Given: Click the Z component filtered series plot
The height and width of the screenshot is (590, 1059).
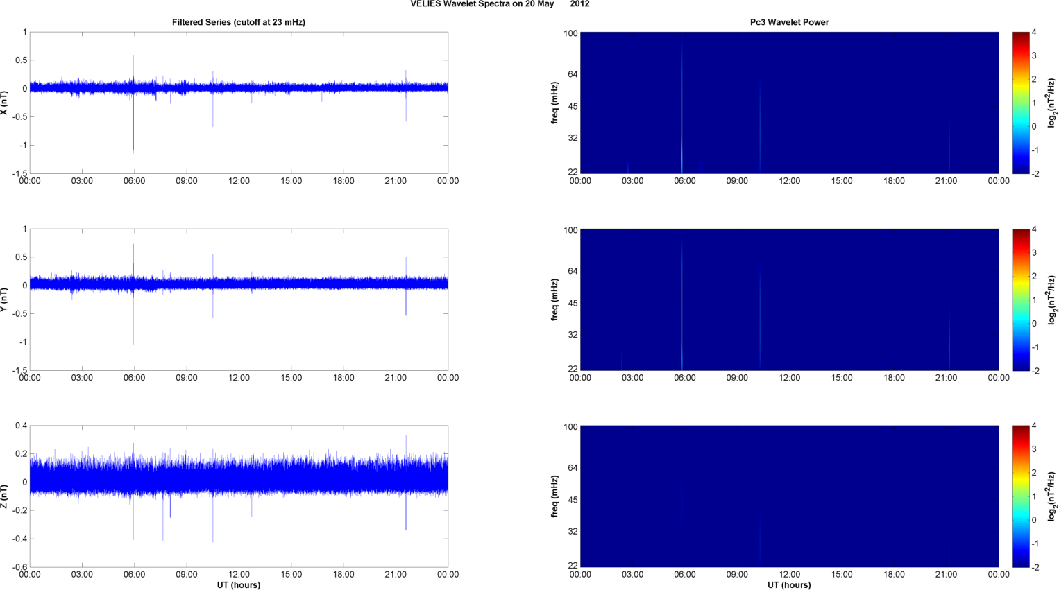Looking at the screenshot, I should 239,496.
